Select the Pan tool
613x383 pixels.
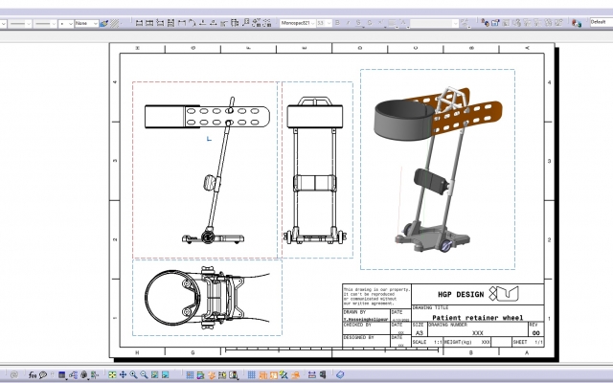(x=123, y=374)
